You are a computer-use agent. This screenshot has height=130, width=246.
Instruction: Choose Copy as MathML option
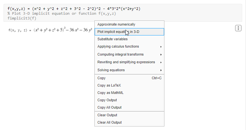click(110, 93)
